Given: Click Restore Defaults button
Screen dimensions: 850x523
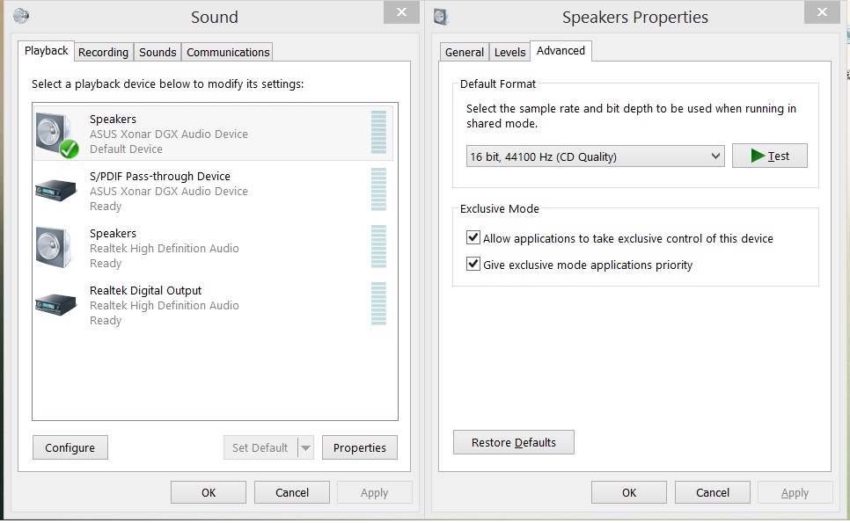Looking at the screenshot, I should coord(513,442).
